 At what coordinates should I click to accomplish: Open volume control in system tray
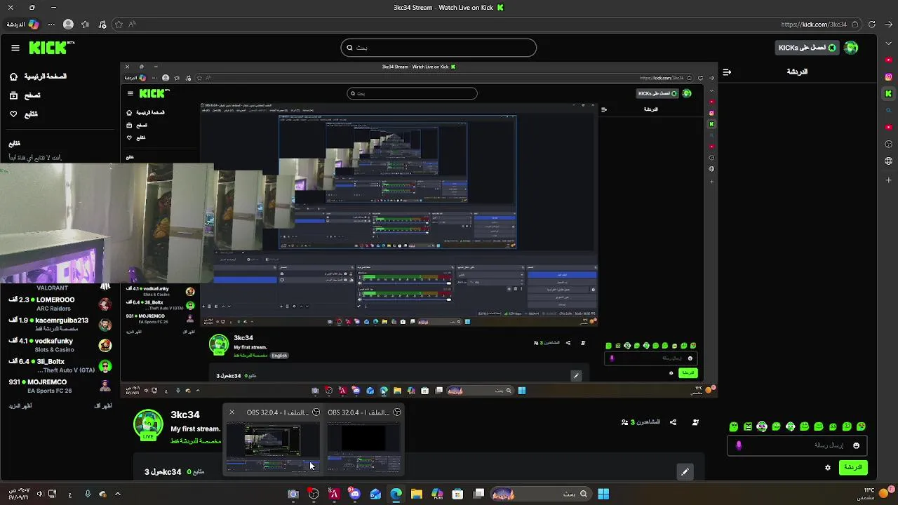pyautogui.click(x=39, y=494)
